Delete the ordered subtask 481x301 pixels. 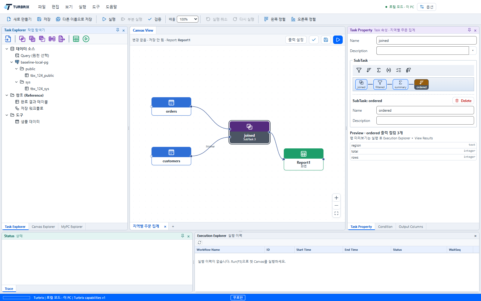463,101
